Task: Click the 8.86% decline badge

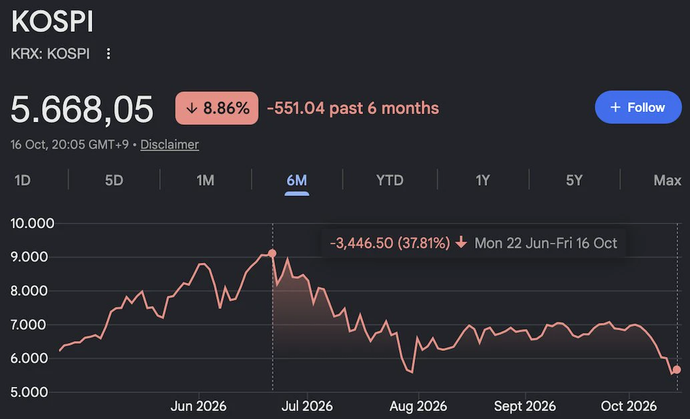Action: pyautogui.click(x=217, y=108)
